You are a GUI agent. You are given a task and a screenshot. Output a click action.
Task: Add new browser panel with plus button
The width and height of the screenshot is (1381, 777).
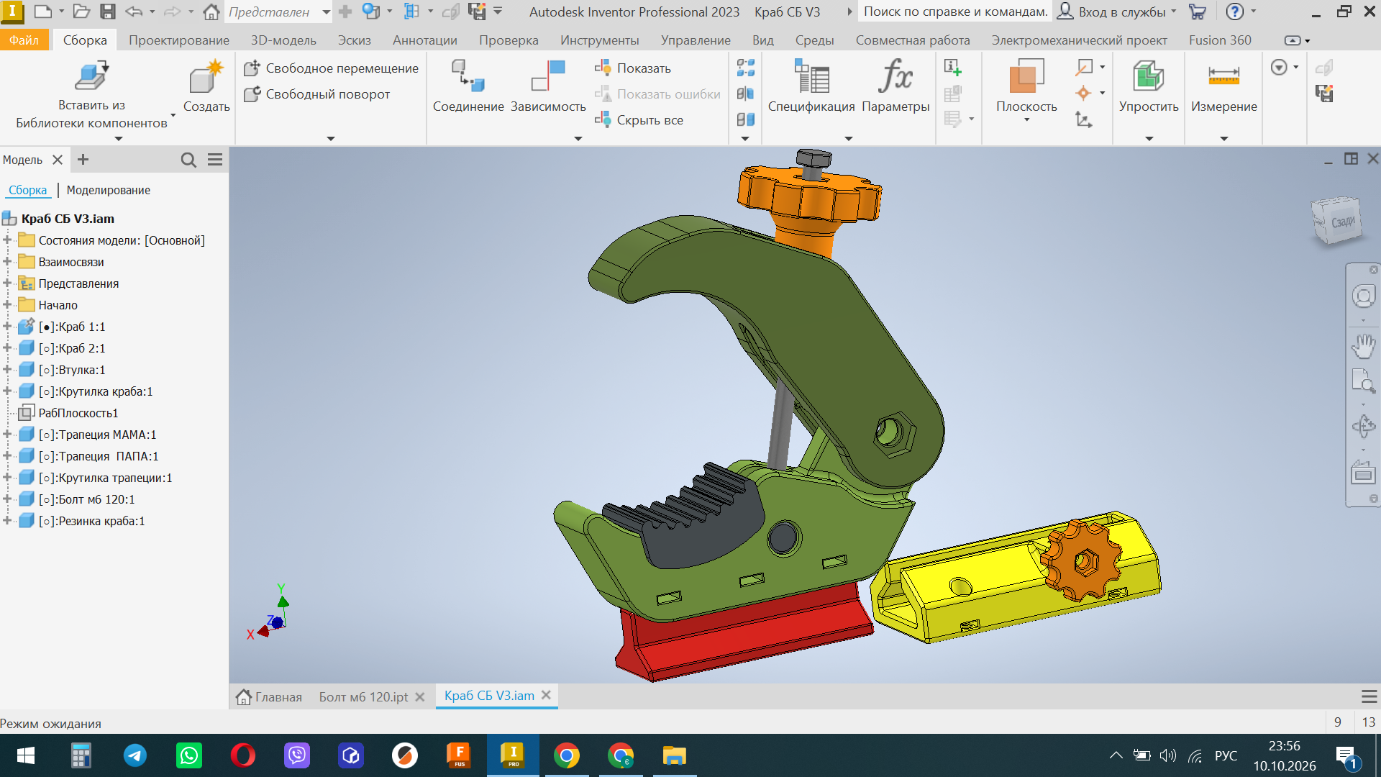[x=83, y=160]
